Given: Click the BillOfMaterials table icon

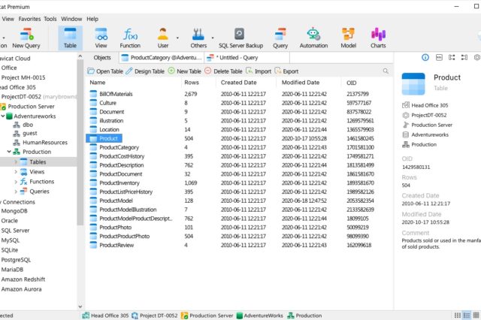Looking at the screenshot, I should pyautogui.click(x=93, y=94).
